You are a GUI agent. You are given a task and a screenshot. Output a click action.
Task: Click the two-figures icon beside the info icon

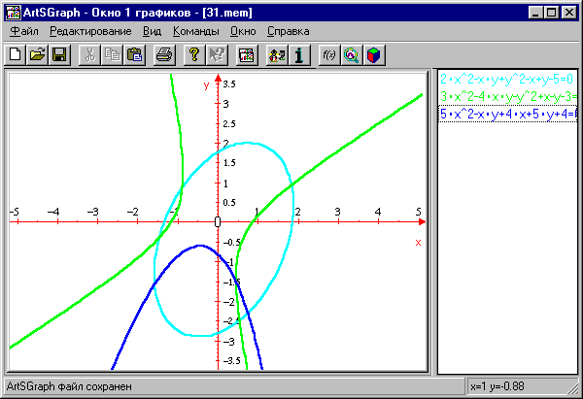[276, 54]
